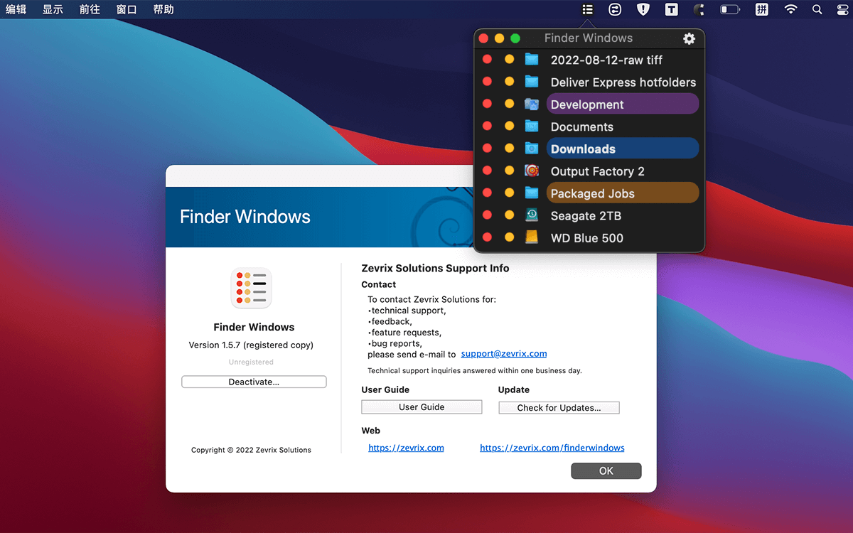
Task: Click the yellow dot beside Seagate 2TB
Action: (x=509, y=215)
